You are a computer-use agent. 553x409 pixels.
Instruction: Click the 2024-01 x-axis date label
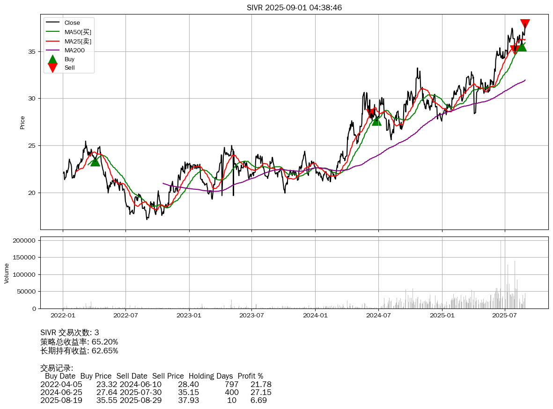click(315, 316)
